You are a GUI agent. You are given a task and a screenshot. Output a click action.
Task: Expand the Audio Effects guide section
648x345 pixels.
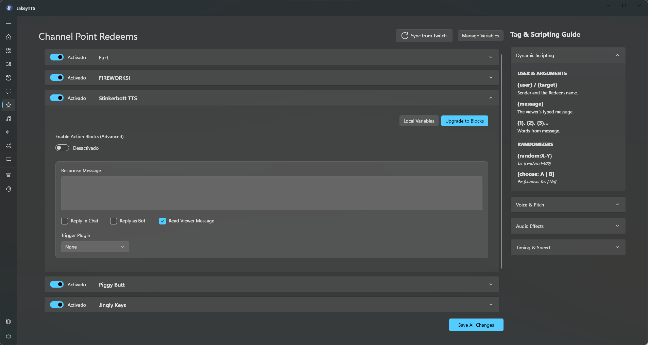coord(568,226)
